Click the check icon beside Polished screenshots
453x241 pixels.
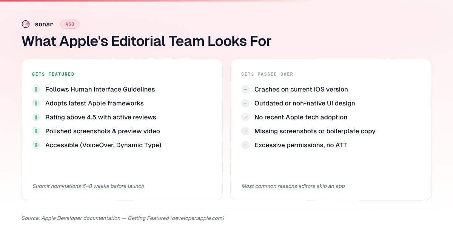point(36,131)
